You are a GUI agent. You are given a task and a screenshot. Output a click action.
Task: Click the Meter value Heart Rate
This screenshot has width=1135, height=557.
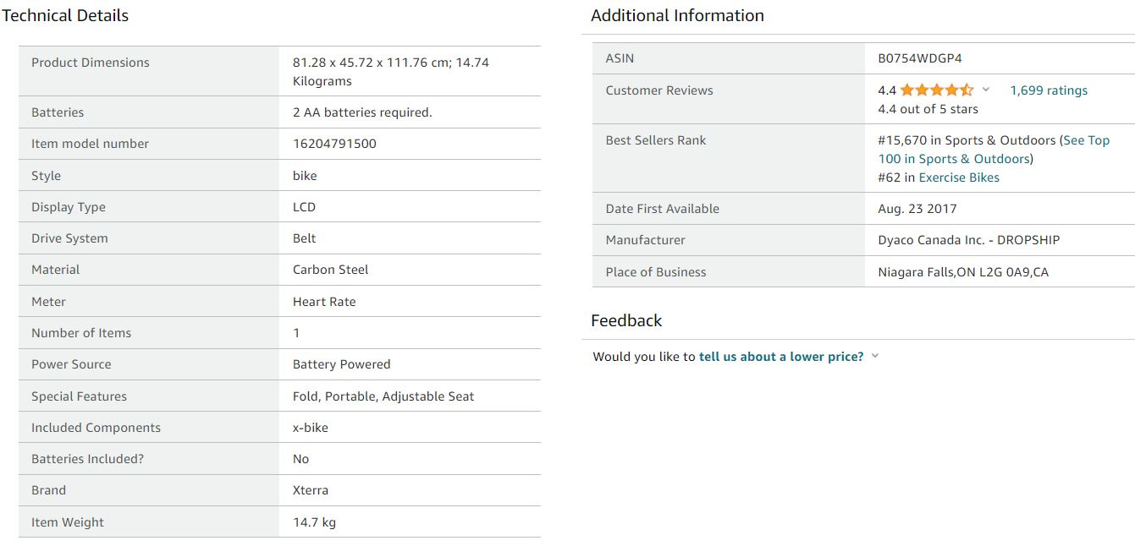click(x=324, y=302)
